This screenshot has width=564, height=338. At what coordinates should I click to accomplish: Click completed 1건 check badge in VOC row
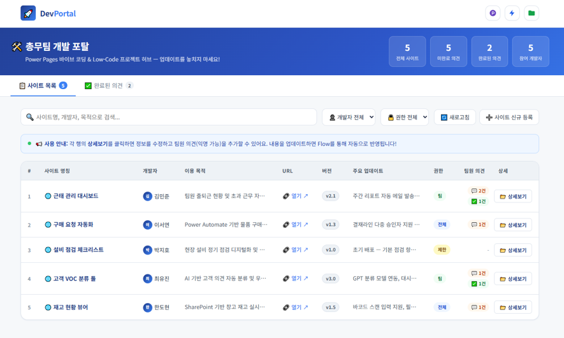click(x=479, y=284)
